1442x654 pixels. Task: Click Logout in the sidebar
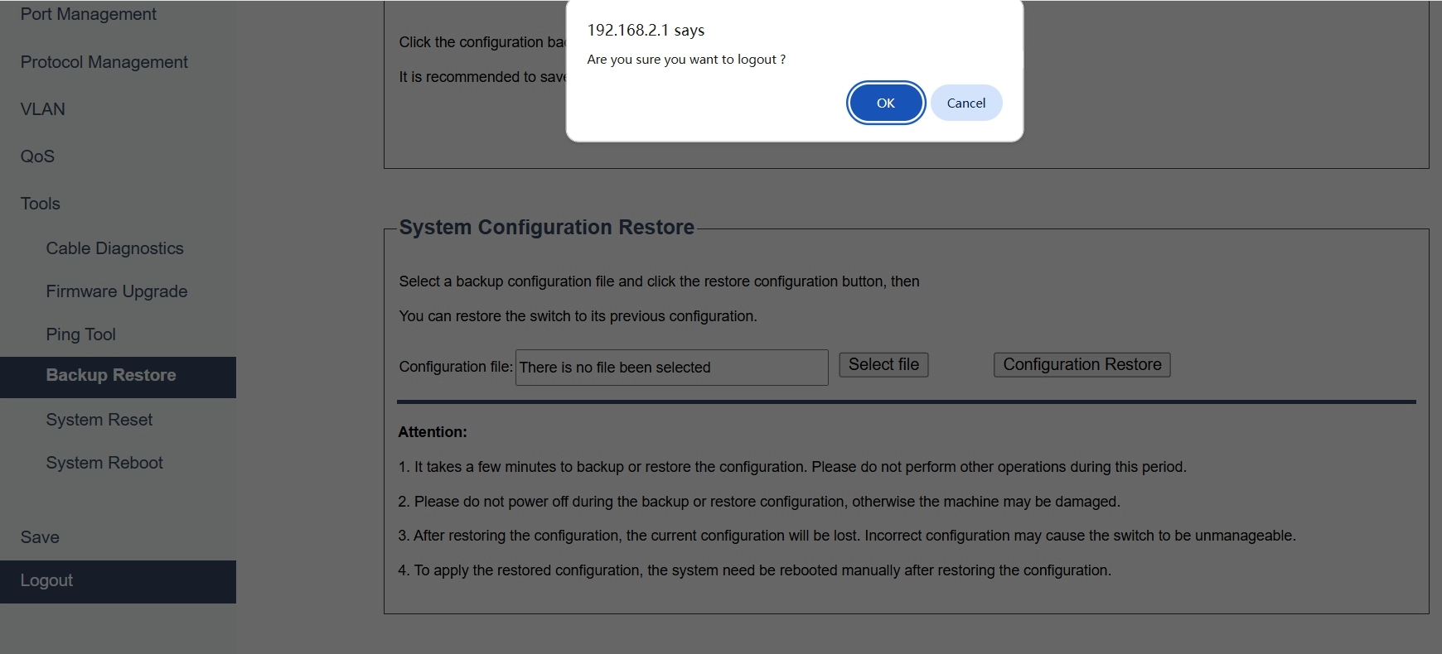(x=118, y=581)
